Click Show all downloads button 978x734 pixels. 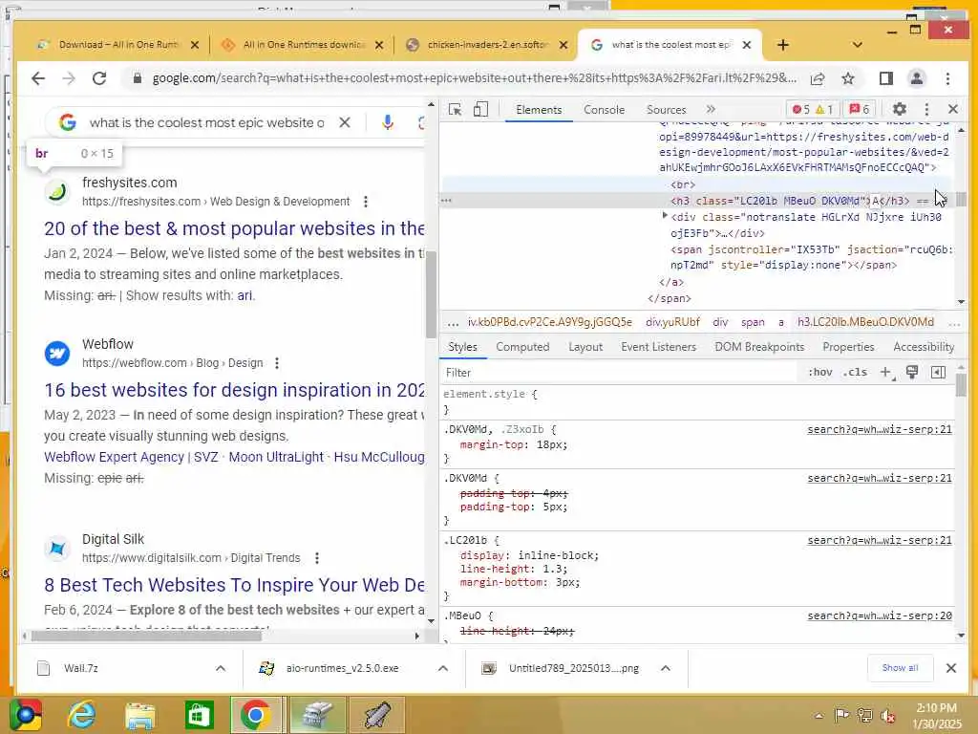[x=900, y=668]
